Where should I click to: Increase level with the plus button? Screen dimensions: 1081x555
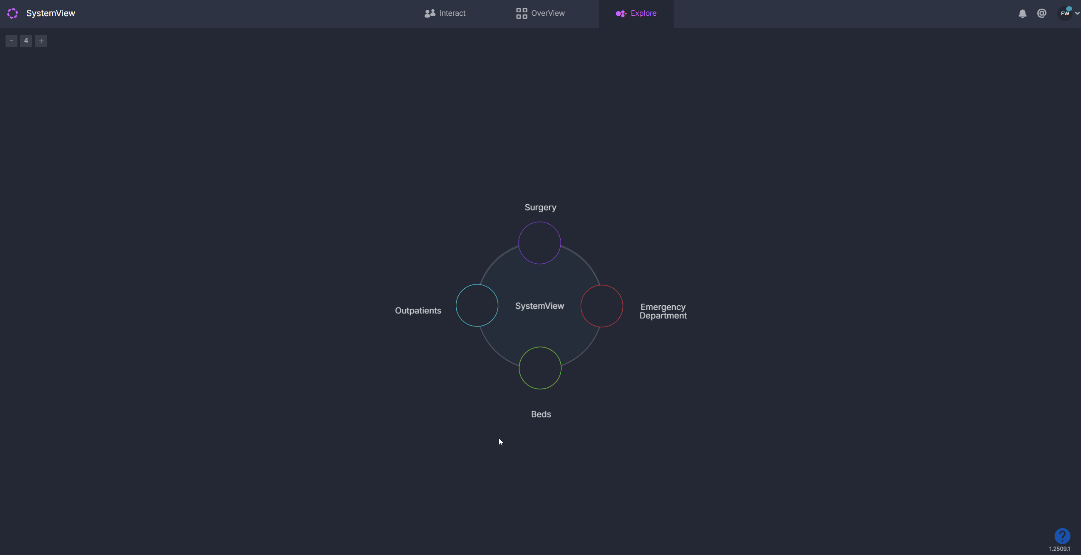tap(41, 41)
